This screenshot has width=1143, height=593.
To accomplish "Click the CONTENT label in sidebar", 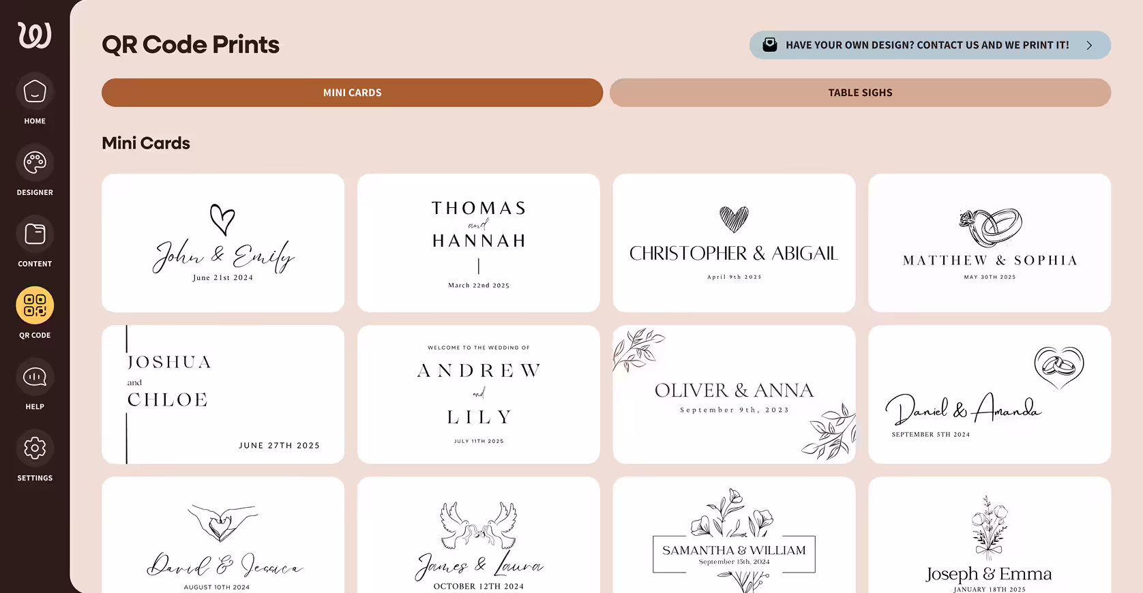I will coord(35,264).
